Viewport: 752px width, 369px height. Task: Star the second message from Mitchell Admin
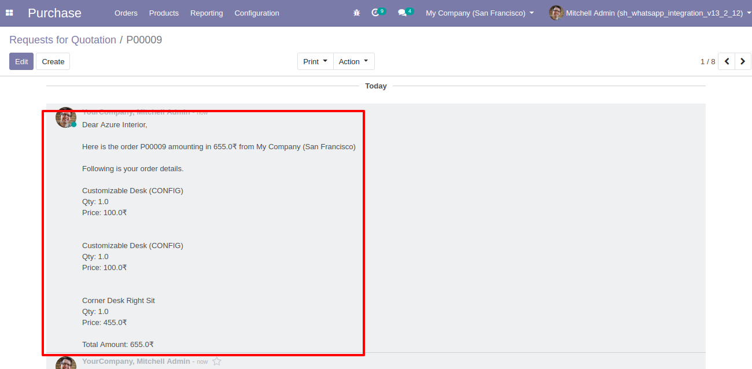click(x=217, y=361)
